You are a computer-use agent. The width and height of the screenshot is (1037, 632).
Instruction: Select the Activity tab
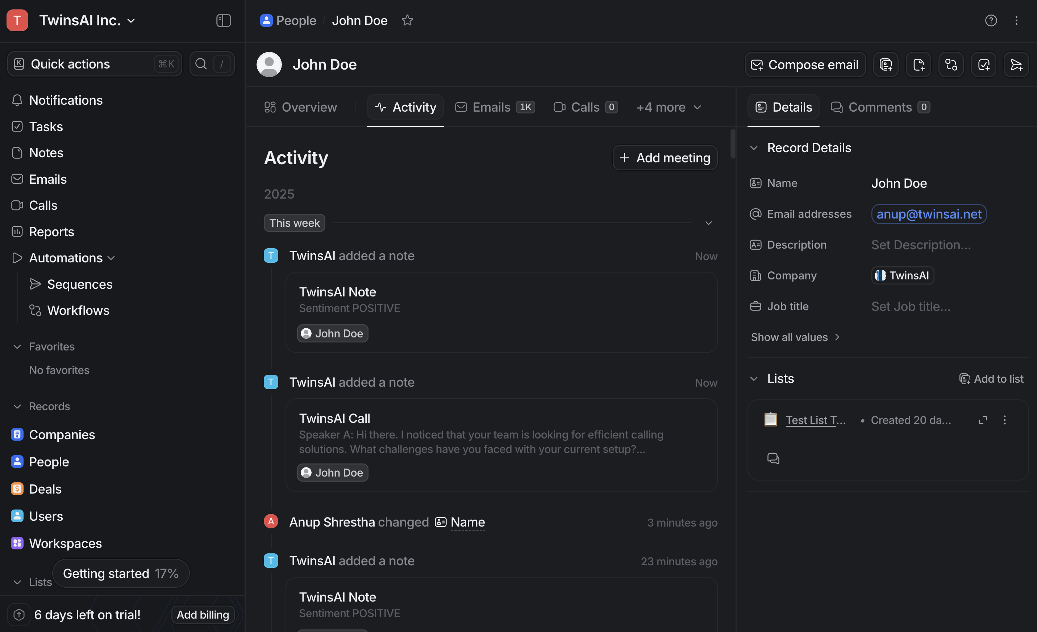point(405,107)
